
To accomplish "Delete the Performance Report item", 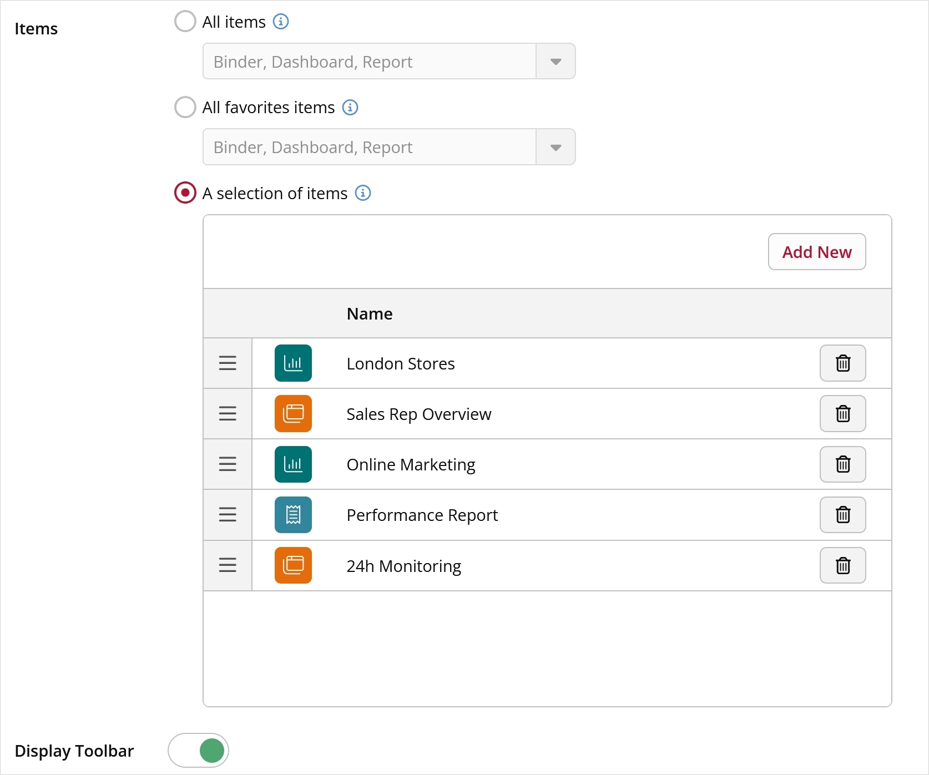I will click(x=843, y=515).
